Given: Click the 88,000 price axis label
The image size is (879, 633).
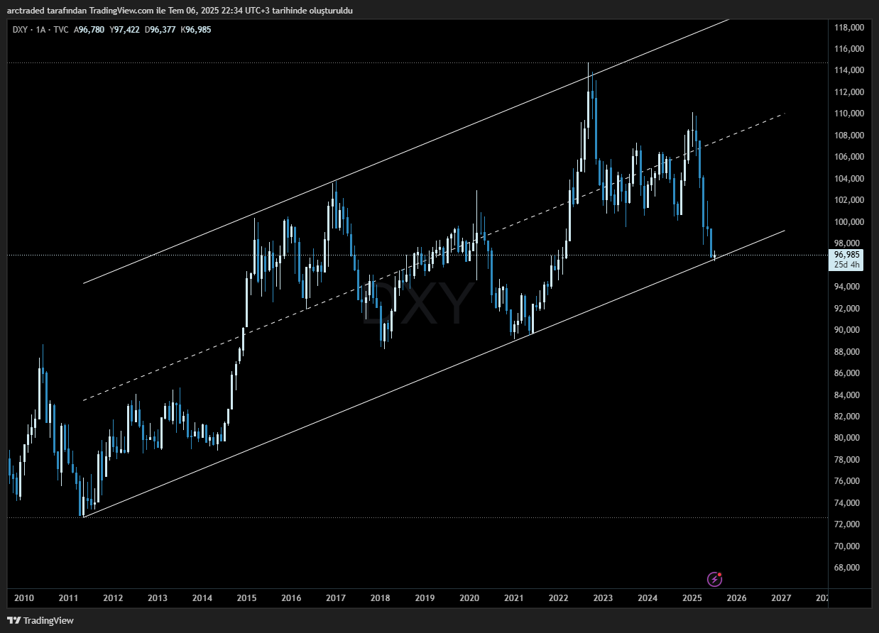Looking at the screenshot, I should (848, 352).
